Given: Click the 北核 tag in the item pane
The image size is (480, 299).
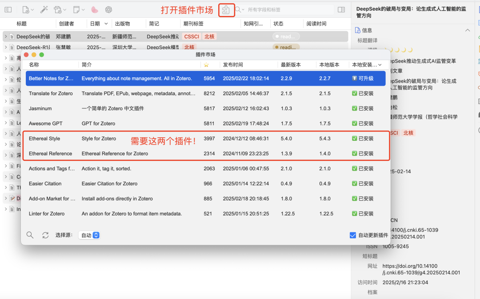Looking at the screenshot, I should click(408, 133).
